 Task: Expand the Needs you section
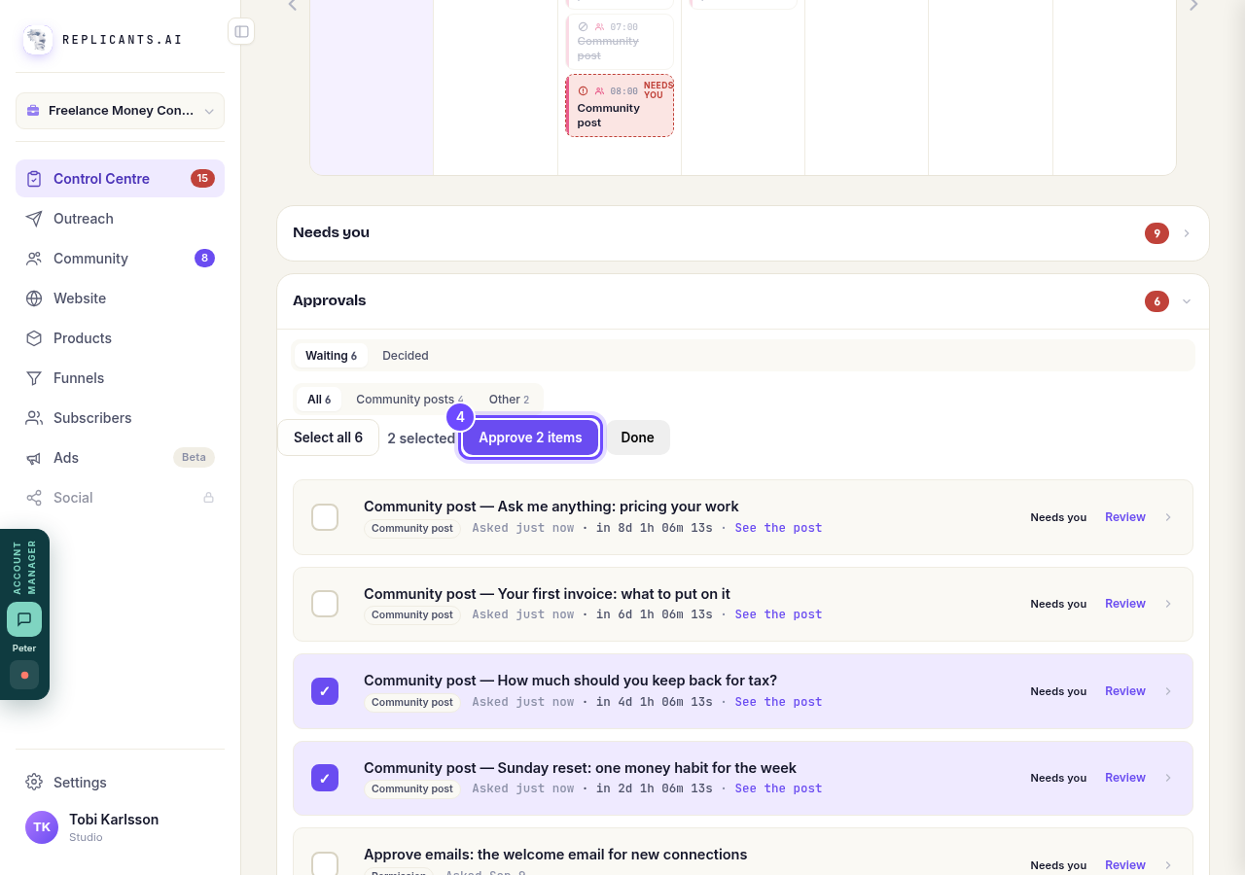(743, 233)
